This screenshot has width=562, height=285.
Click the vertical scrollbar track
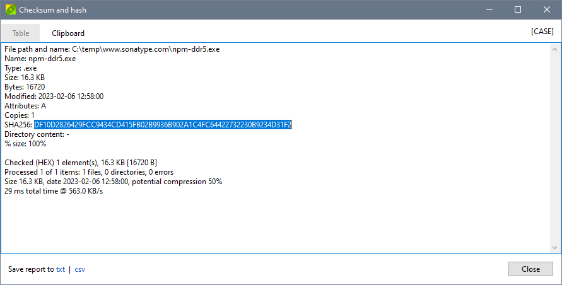coord(555,148)
